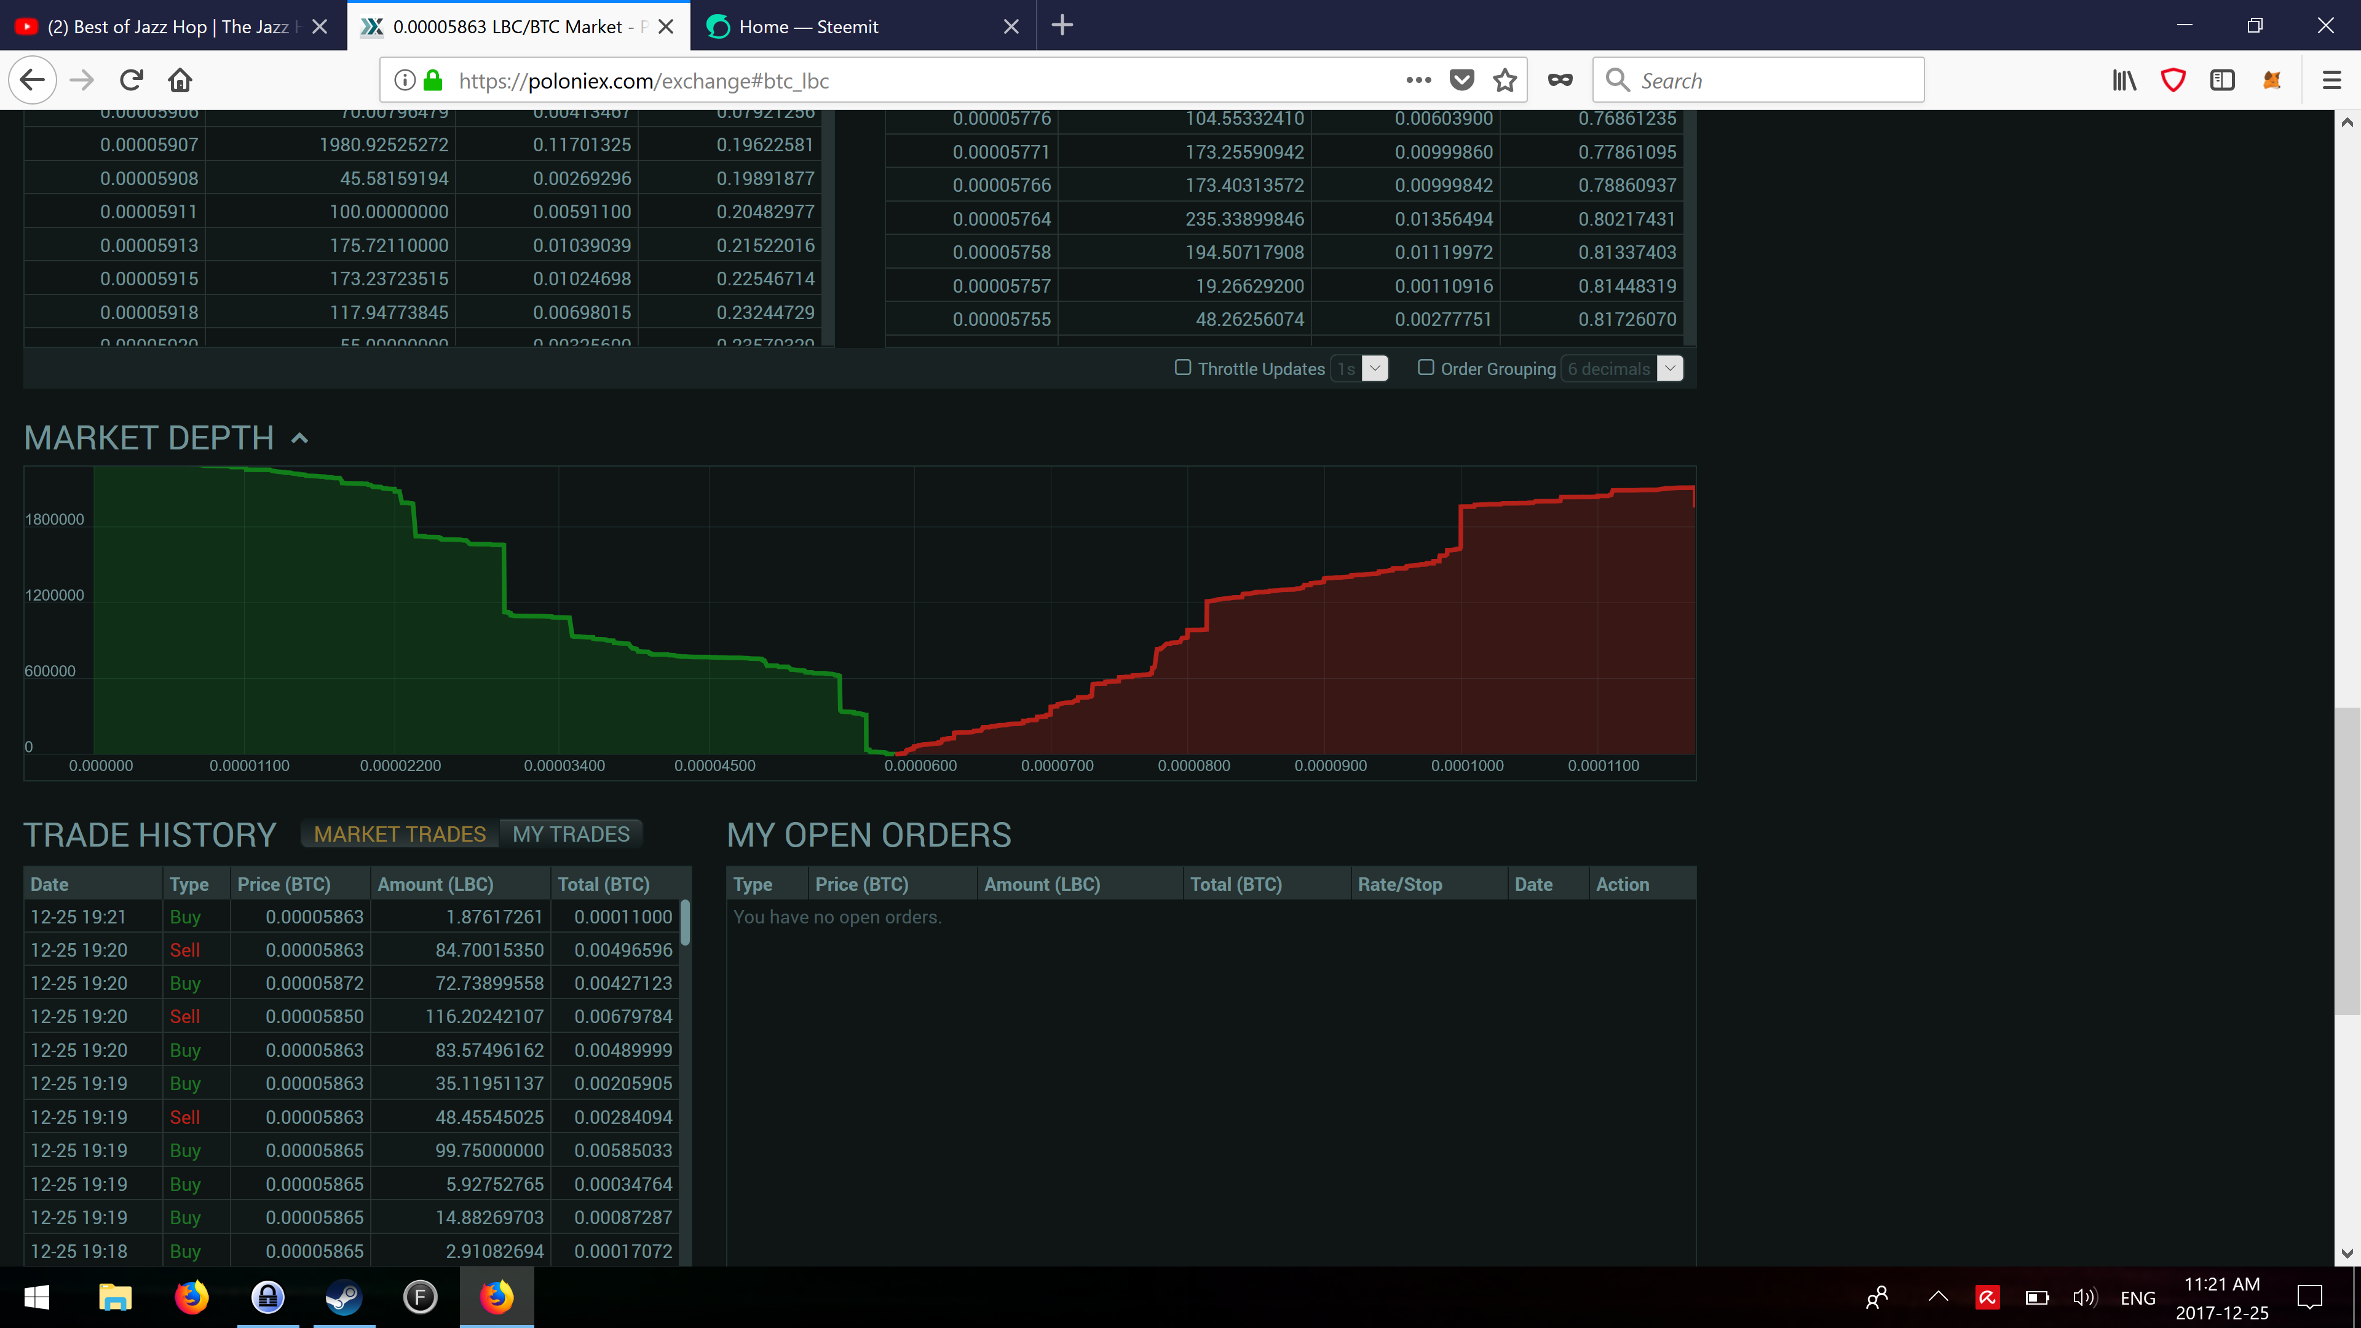Viewport: 2361px width, 1328px height.
Task: Go back to the previous page
Action: click(x=32, y=80)
